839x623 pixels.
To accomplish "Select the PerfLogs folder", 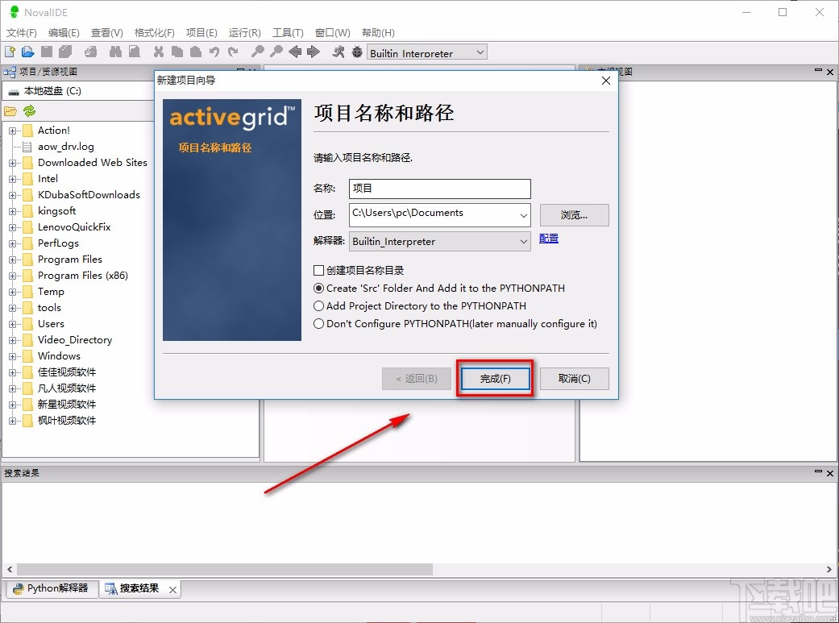I will tap(58, 243).
